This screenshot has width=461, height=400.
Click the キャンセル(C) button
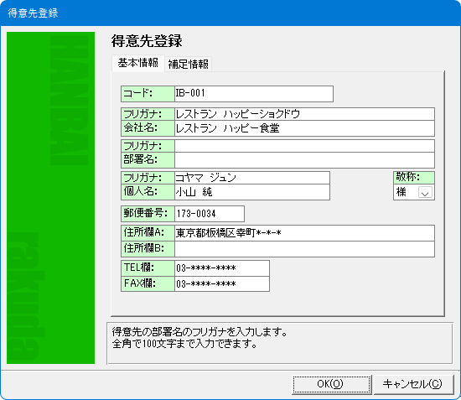point(413,384)
